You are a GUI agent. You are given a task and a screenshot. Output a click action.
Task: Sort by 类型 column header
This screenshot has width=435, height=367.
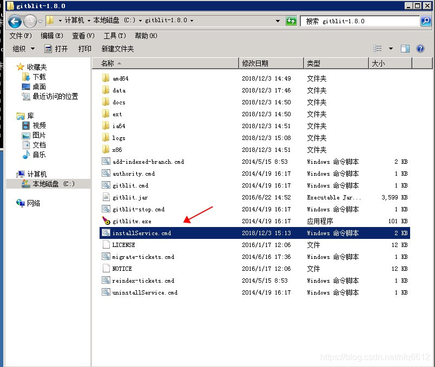336,63
